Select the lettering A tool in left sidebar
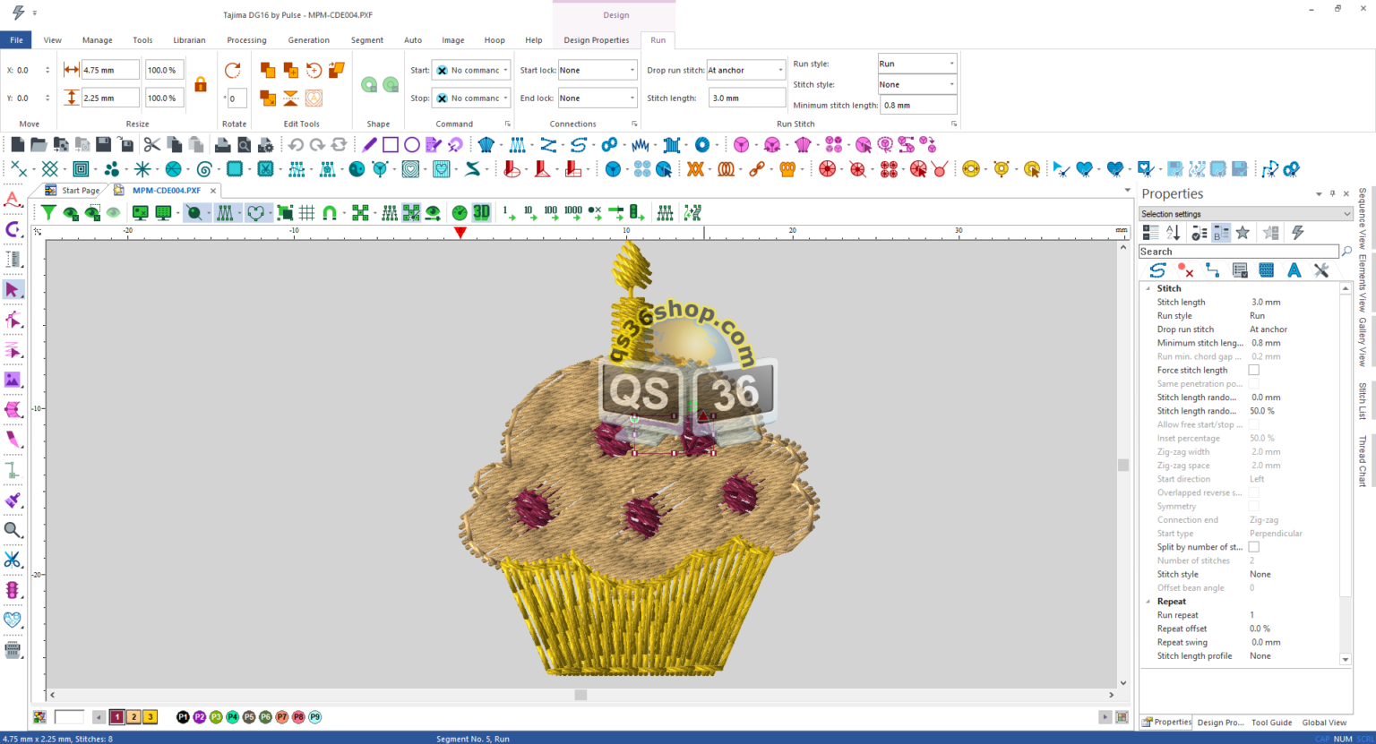1376x744 pixels. click(13, 200)
